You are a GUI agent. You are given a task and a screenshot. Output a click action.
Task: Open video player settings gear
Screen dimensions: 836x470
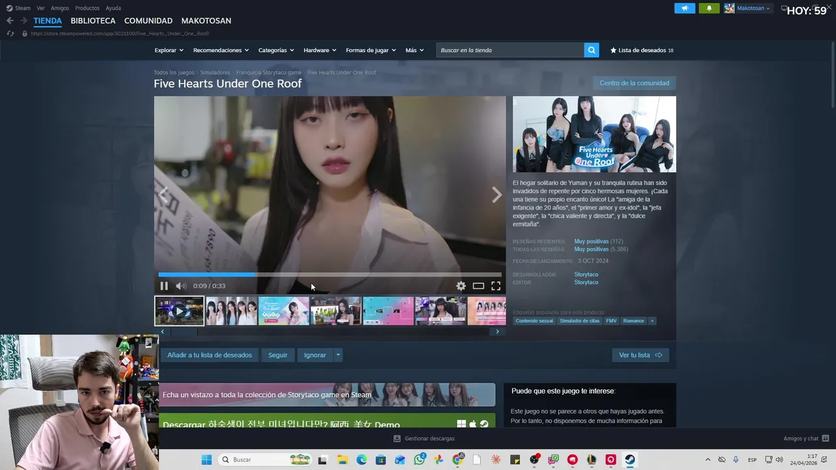coord(461,286)
